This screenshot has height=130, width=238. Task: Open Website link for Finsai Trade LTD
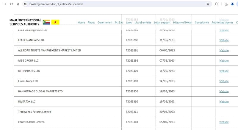pos(224,81)
